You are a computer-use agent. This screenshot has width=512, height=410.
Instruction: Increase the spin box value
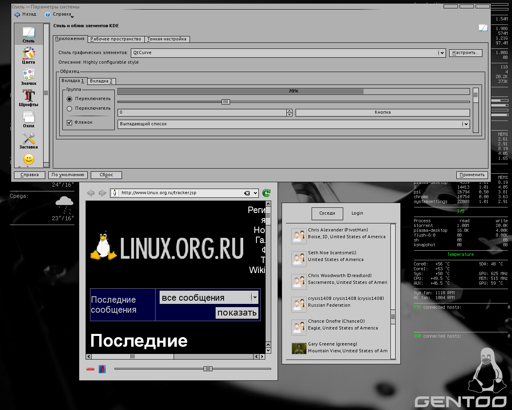click(289, 111)
